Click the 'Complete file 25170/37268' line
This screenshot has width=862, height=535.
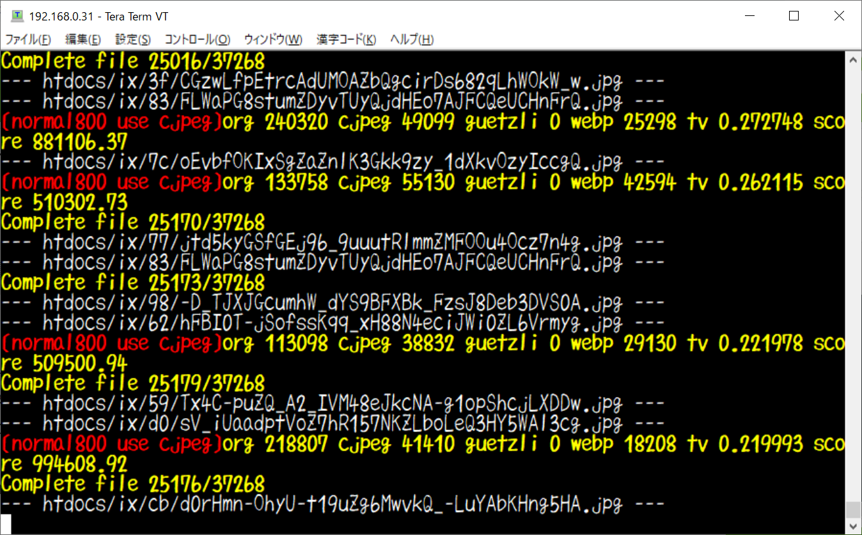[x=133, y=222]
